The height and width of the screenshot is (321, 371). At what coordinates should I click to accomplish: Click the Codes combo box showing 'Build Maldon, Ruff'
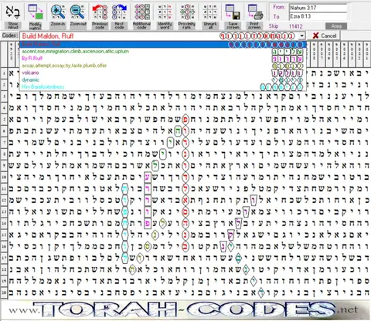[x=162, y=35]
